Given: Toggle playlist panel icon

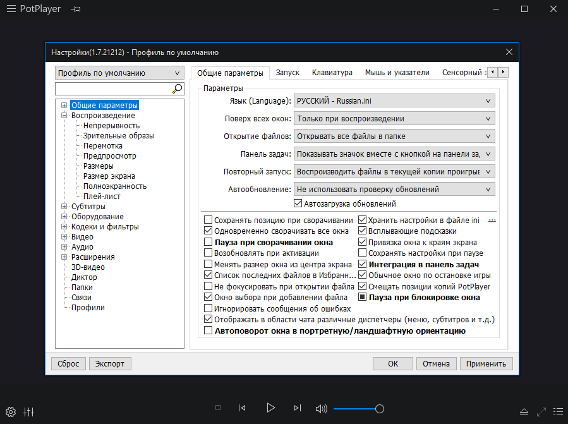Looking at the screenshot, I should pos(557,411).
